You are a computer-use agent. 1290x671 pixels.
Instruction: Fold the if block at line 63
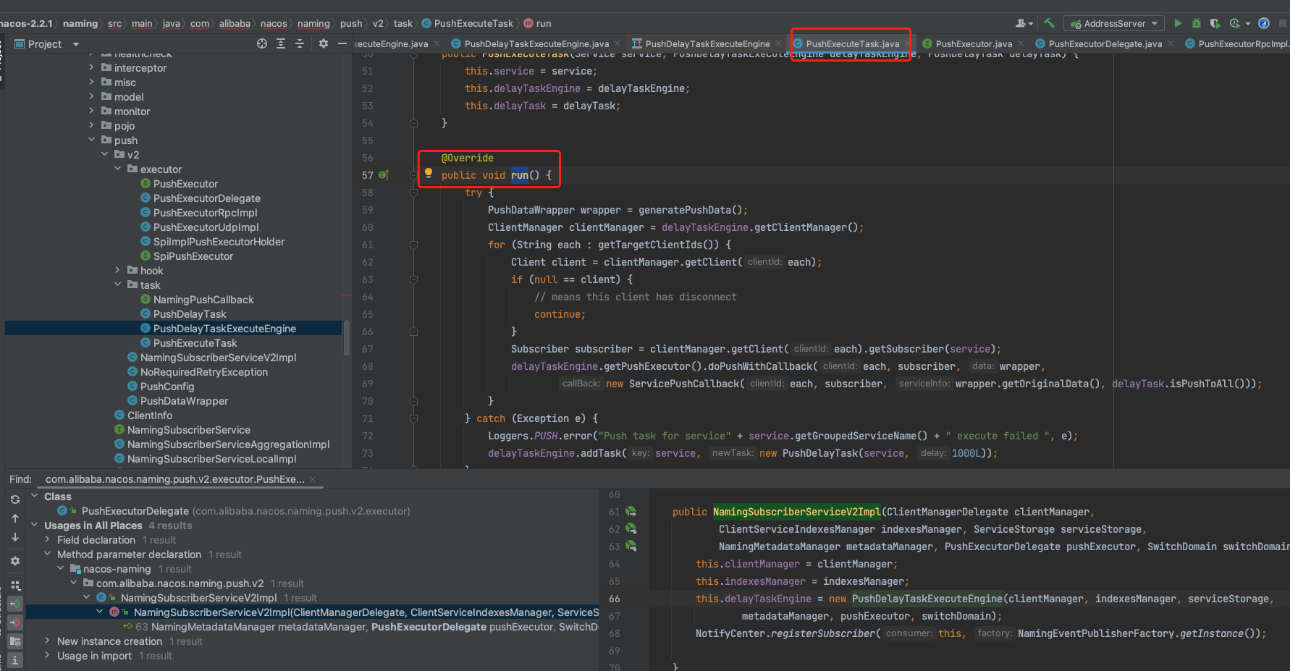414,279
